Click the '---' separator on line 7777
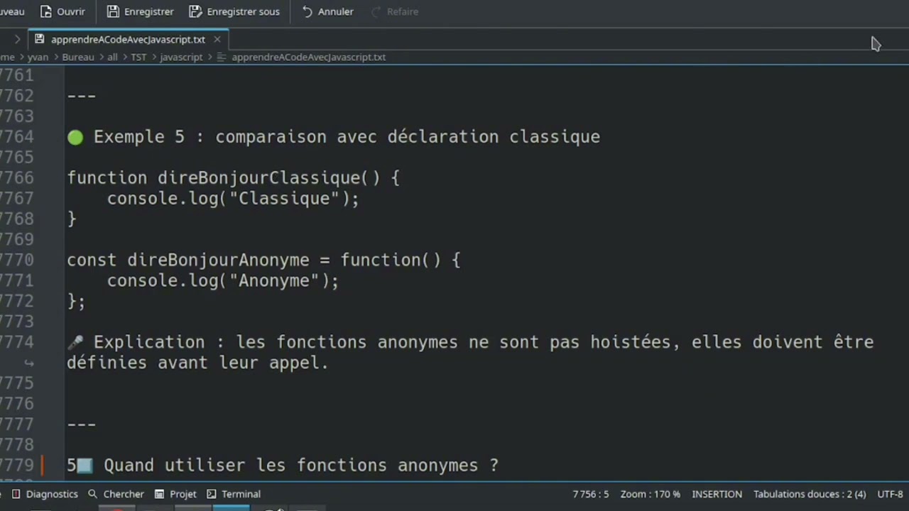This screenshot has width=909, height=511. point(82,424)
